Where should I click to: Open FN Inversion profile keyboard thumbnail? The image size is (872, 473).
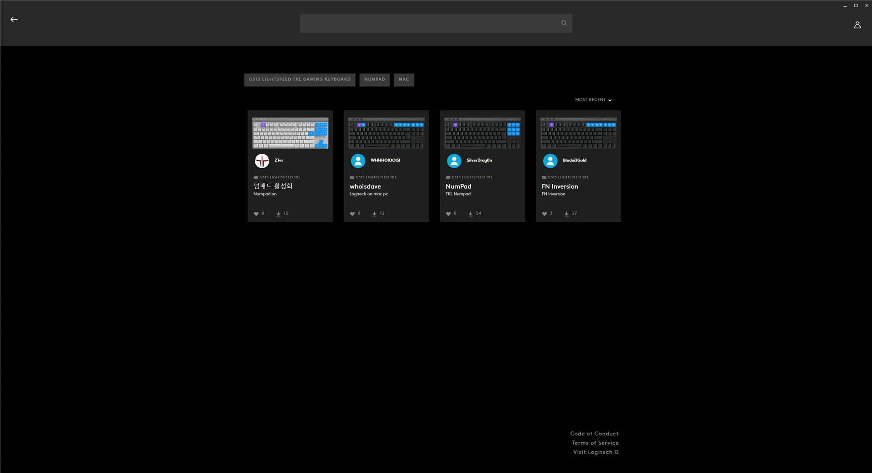click(578, 133)
